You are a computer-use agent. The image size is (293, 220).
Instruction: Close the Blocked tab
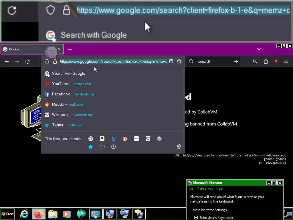[x=59, y=49]
